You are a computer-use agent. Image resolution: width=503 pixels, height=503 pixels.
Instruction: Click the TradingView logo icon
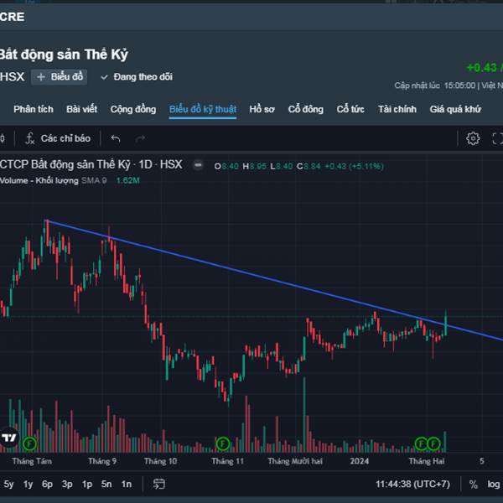coord(9,438)
